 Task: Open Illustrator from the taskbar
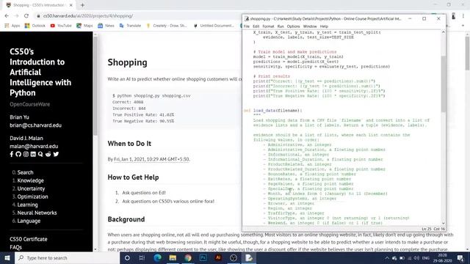click(218, 257)
